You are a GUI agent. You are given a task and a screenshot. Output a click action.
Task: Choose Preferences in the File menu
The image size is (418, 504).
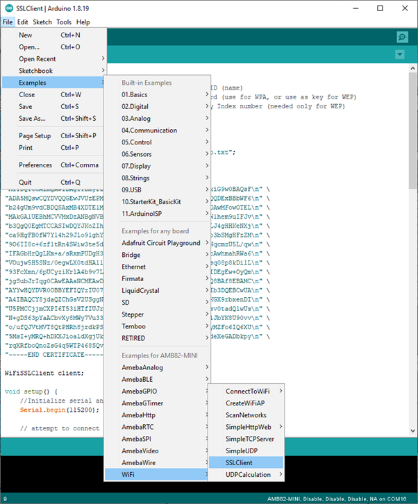pyautogui.click(x=35, y=165)
